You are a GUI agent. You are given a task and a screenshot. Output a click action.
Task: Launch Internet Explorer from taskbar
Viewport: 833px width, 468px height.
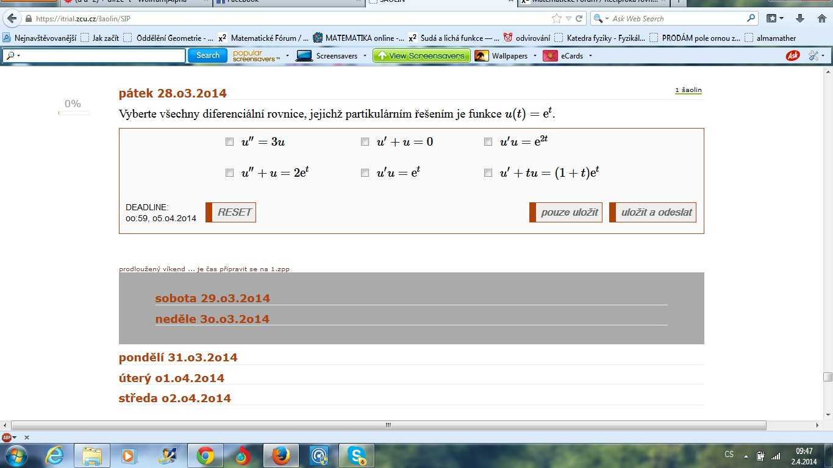(x=54, y=456)
